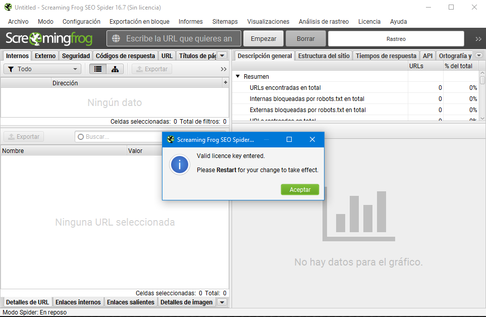Screen dimensions: 486x317
Task: Open the left tabs overflow dropdown
Action: click(x=222, y=56)
